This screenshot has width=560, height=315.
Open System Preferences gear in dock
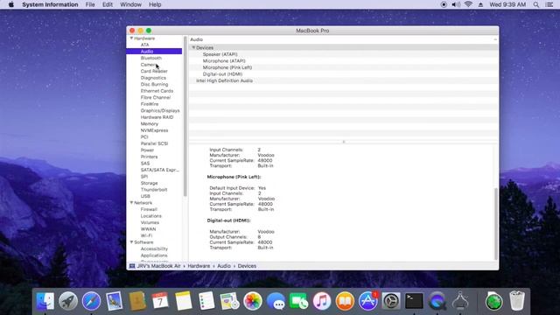pyautogui.click(x=391, y=301)
